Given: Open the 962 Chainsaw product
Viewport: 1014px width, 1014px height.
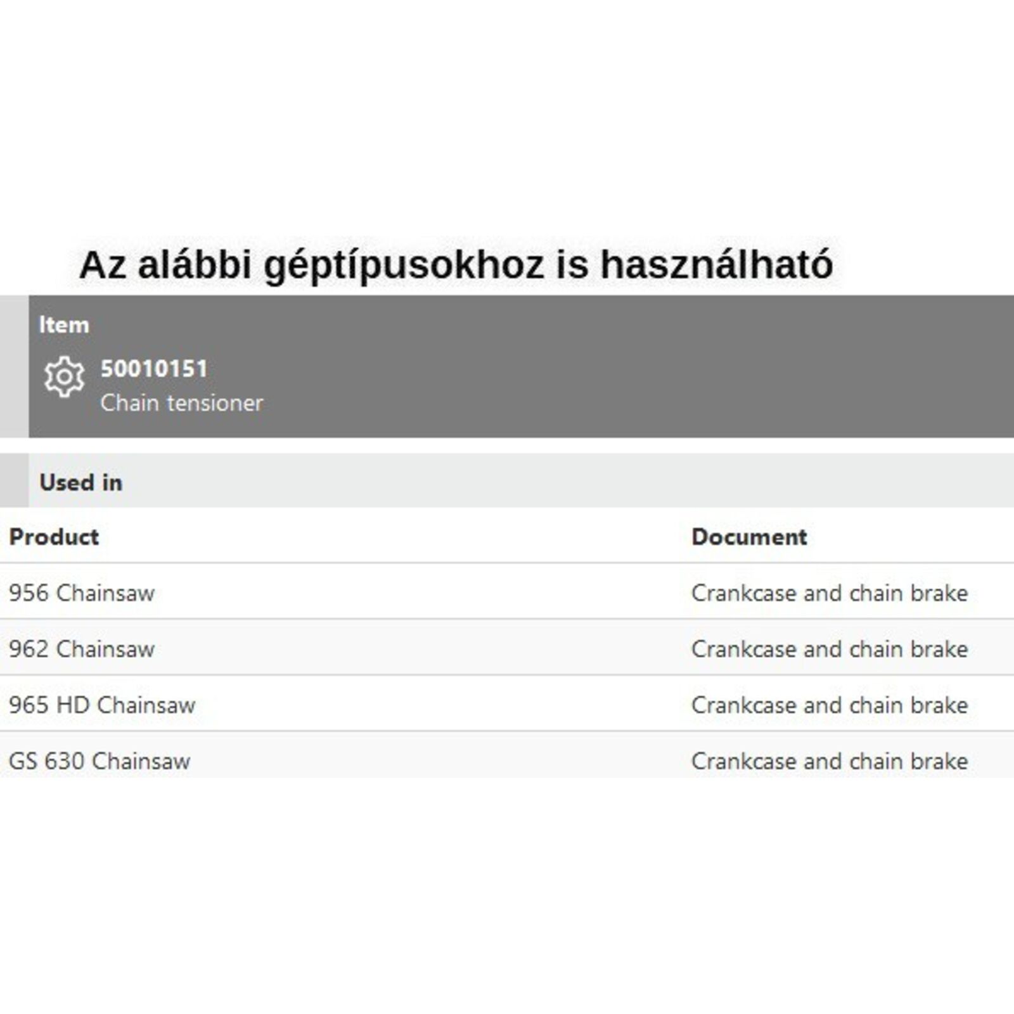Looking at the screenshot, I should click(82, 649).
